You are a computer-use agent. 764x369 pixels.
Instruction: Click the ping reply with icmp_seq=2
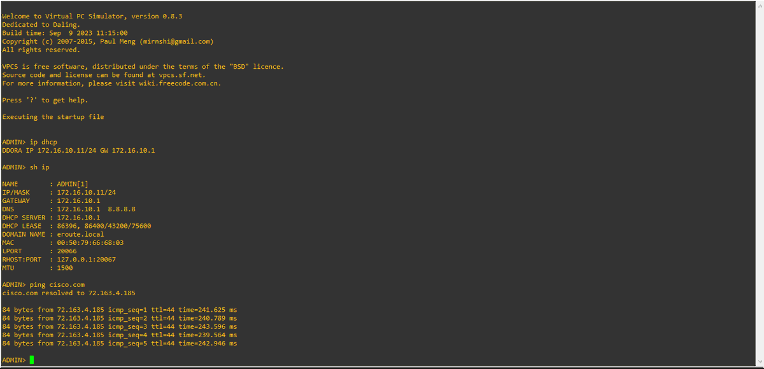120,318
